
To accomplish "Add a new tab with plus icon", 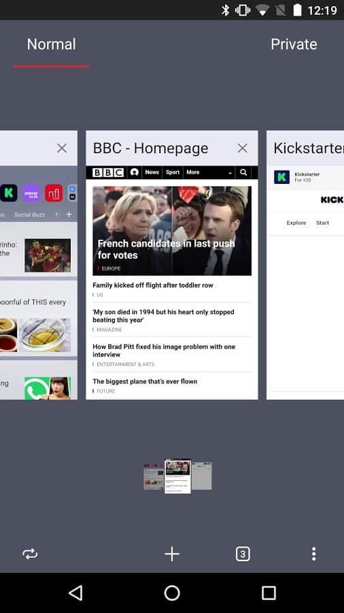I will [172, 554].
